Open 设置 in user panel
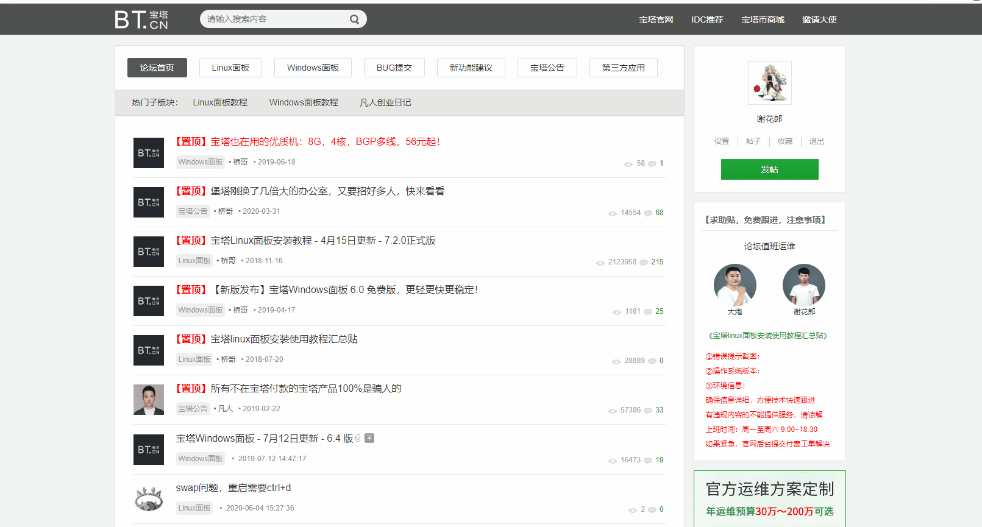The image size is (982, 527). pos(722,141)
